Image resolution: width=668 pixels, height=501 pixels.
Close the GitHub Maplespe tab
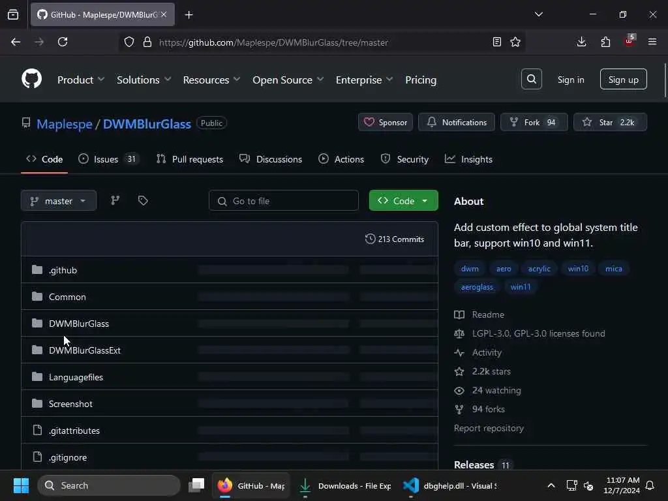164,14
